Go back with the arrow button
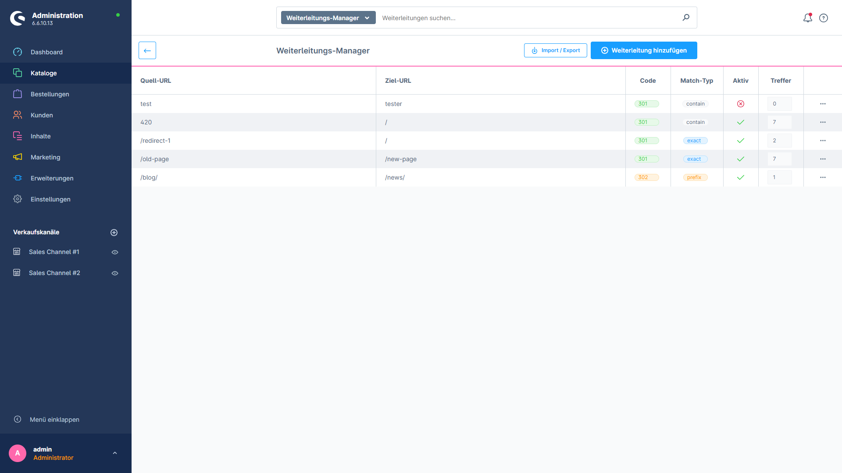Viewport: 842px width, 473px height. point(147,50)
